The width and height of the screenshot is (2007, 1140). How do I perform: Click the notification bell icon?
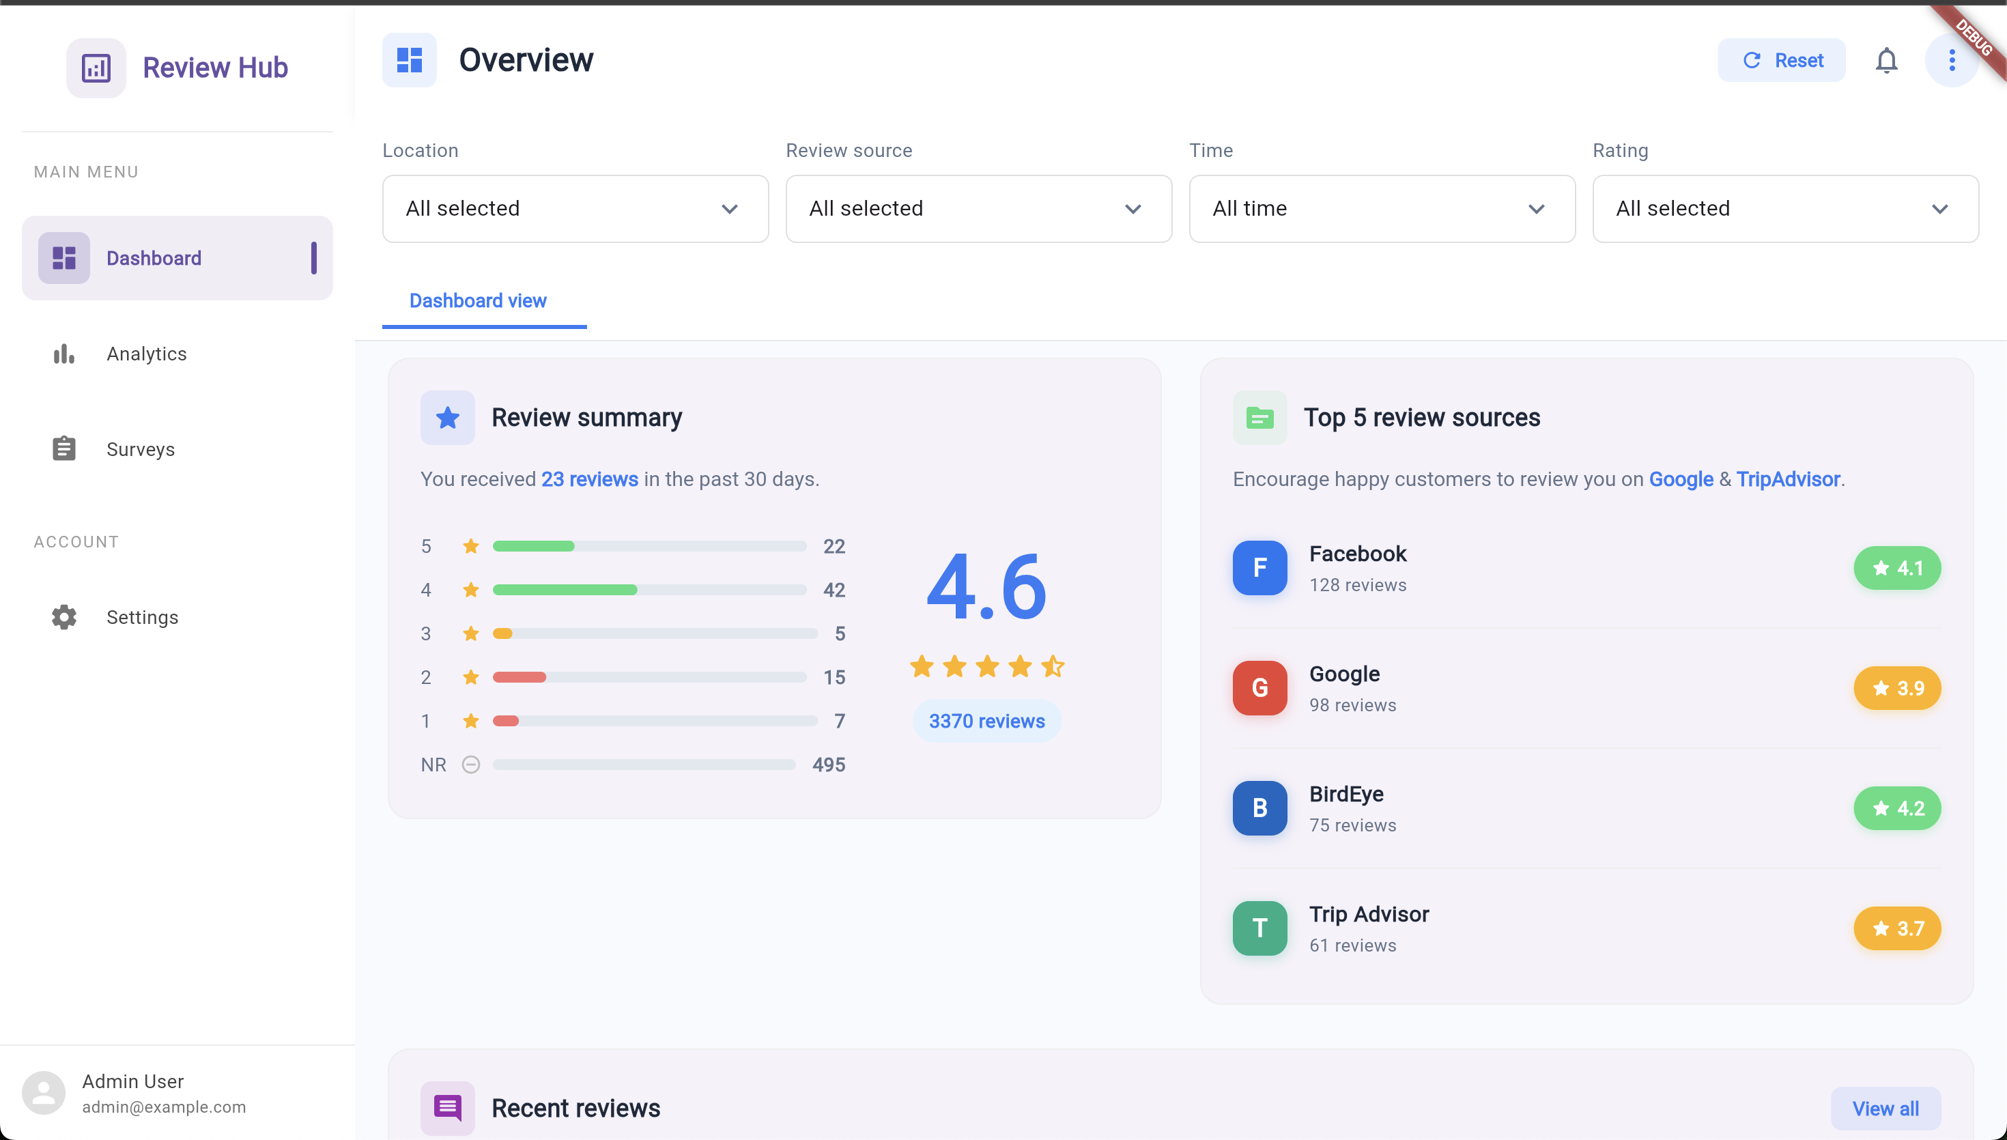coord(1885,60)
